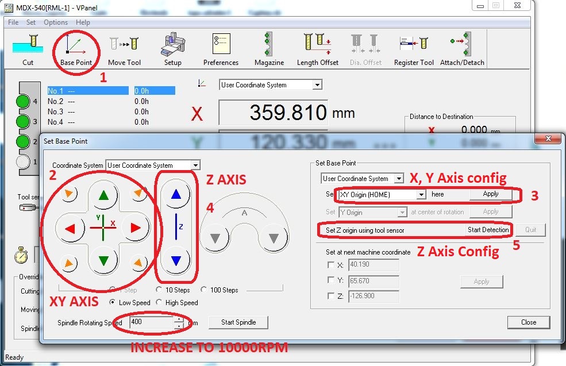Click the X coordinate field 40.190
The image size is (566, 366).
click(x=374, y=264)
